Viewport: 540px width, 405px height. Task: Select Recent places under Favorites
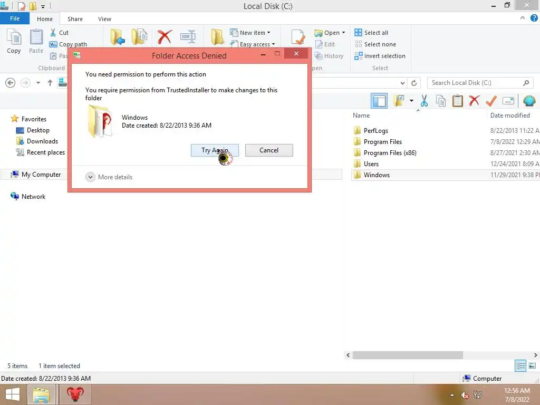click(40, 152)
